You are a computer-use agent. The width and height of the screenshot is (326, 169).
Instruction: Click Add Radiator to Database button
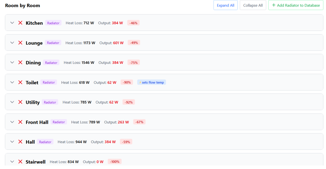pyautogui.click(x=296, y=5)
